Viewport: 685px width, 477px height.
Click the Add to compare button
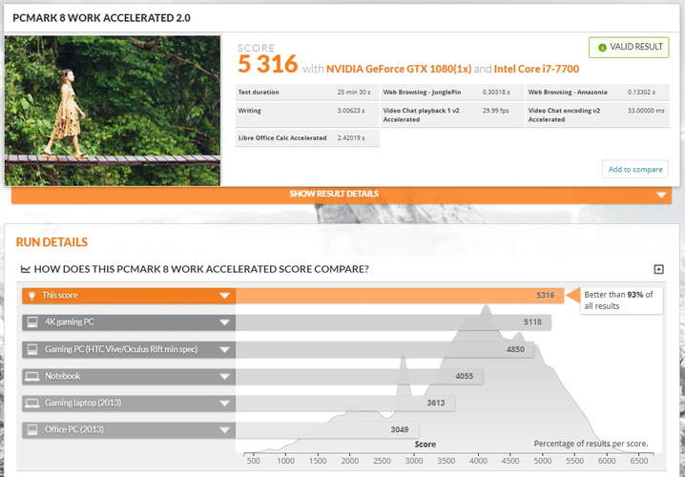(x=635, y=169)
